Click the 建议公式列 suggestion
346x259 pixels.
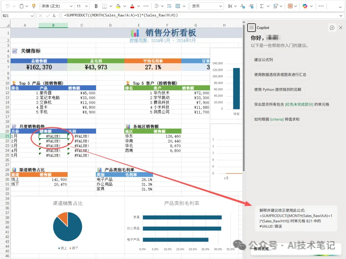point(263,60)
